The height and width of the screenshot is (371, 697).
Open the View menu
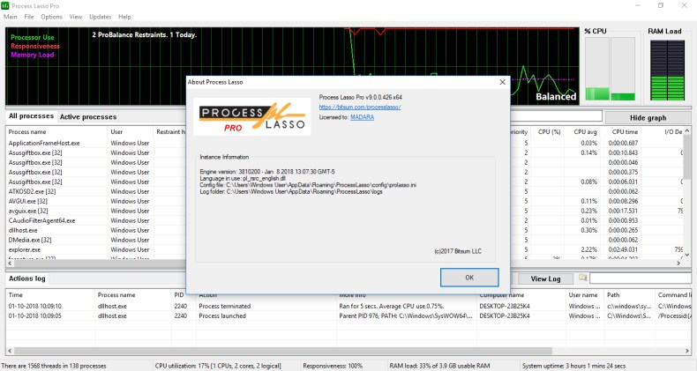(x=76, y=17)
